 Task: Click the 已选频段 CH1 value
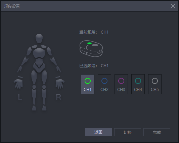pos(104,66)
